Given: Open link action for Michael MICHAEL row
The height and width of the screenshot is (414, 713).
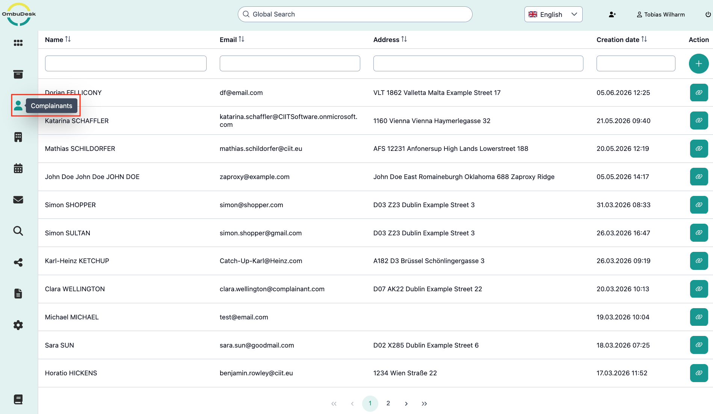Looking at the screenshot, I should coord(699,317).
